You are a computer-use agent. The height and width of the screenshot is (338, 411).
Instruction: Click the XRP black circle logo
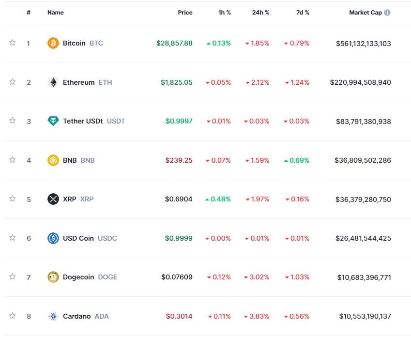point(52,199)
